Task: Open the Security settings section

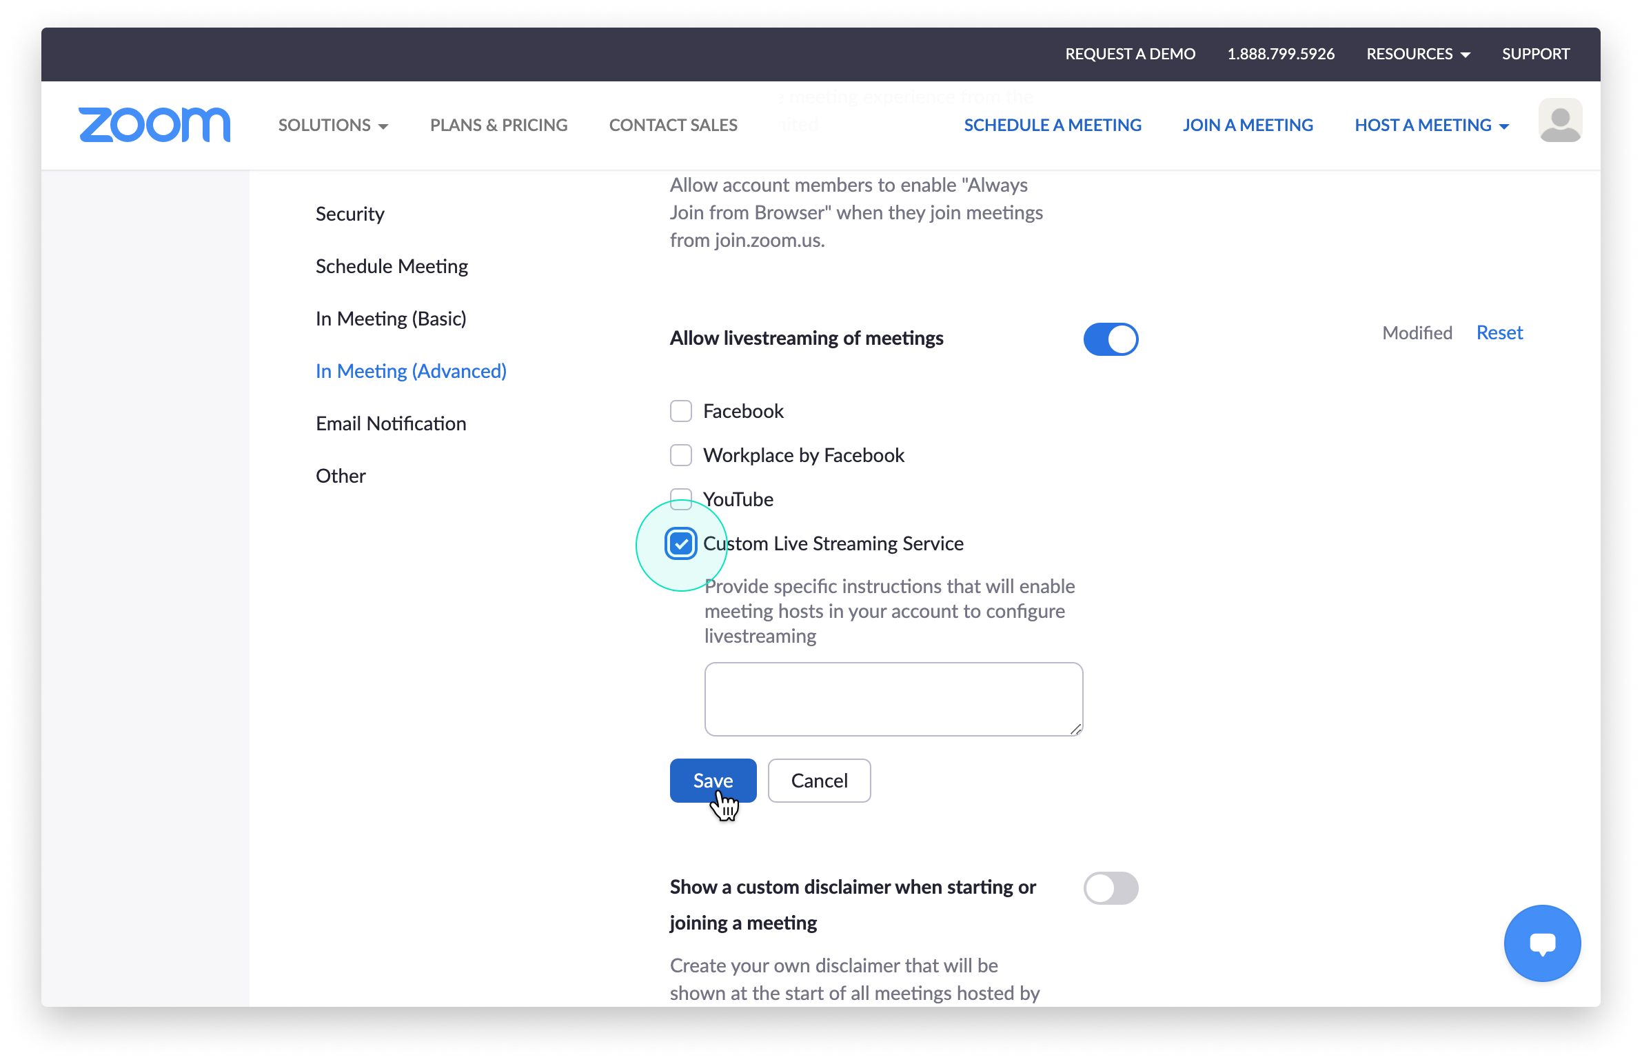Action: 349,214
